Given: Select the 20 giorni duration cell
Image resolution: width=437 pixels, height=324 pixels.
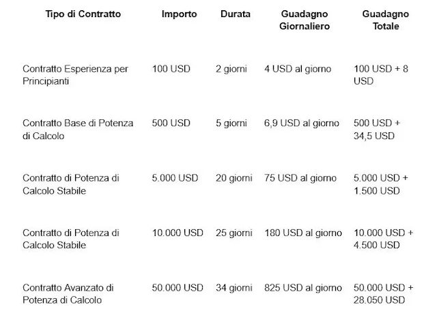Looking at the screenshot, I should click(234, 178).
